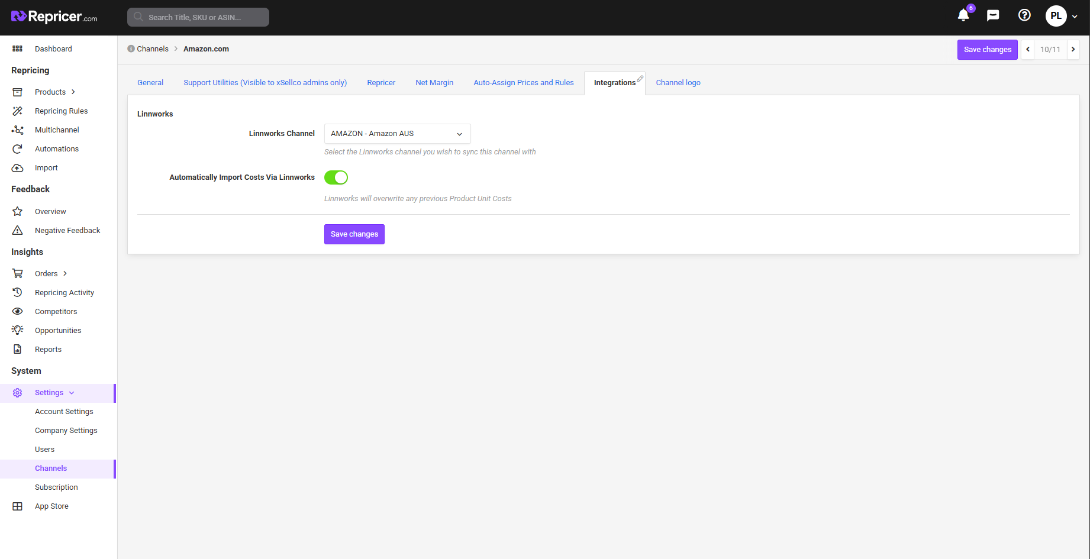Click the top-right Save changes button

(x=988, y=50)
